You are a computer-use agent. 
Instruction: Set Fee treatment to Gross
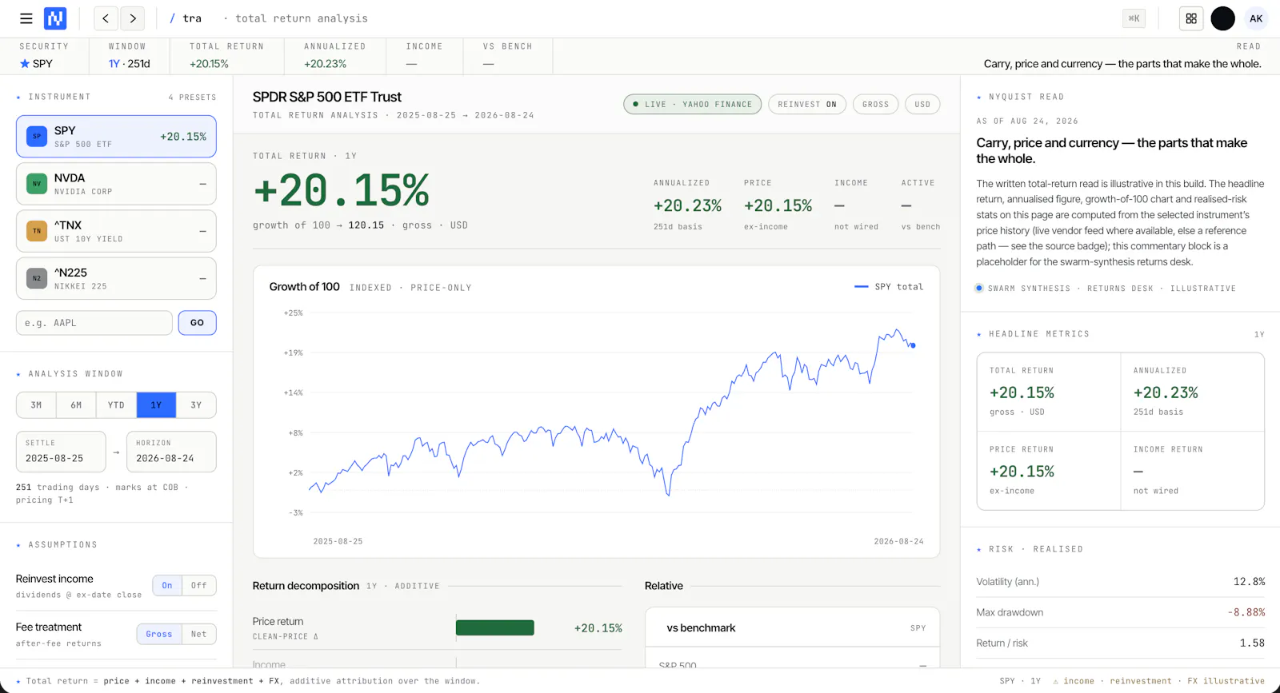point(159,635)
